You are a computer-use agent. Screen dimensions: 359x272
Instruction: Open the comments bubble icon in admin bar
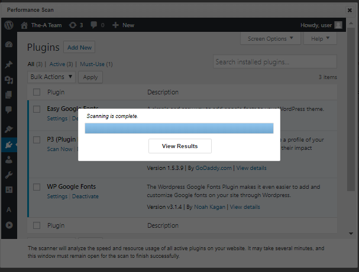[93, 25]
